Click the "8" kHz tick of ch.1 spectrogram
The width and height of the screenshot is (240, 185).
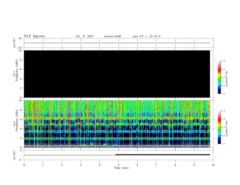click(21, 60)
